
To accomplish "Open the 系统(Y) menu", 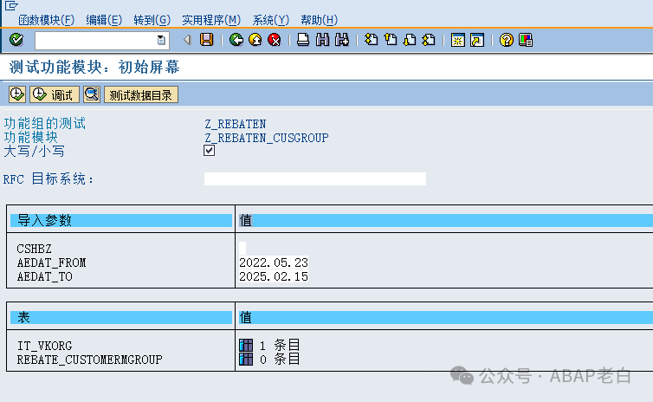I will tap(271, 20).
